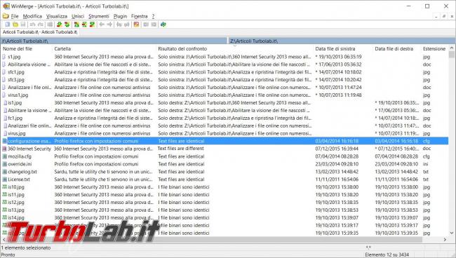Jump to next difference toolbar icon
456x258 pixels.
click(x=60, y=25)
